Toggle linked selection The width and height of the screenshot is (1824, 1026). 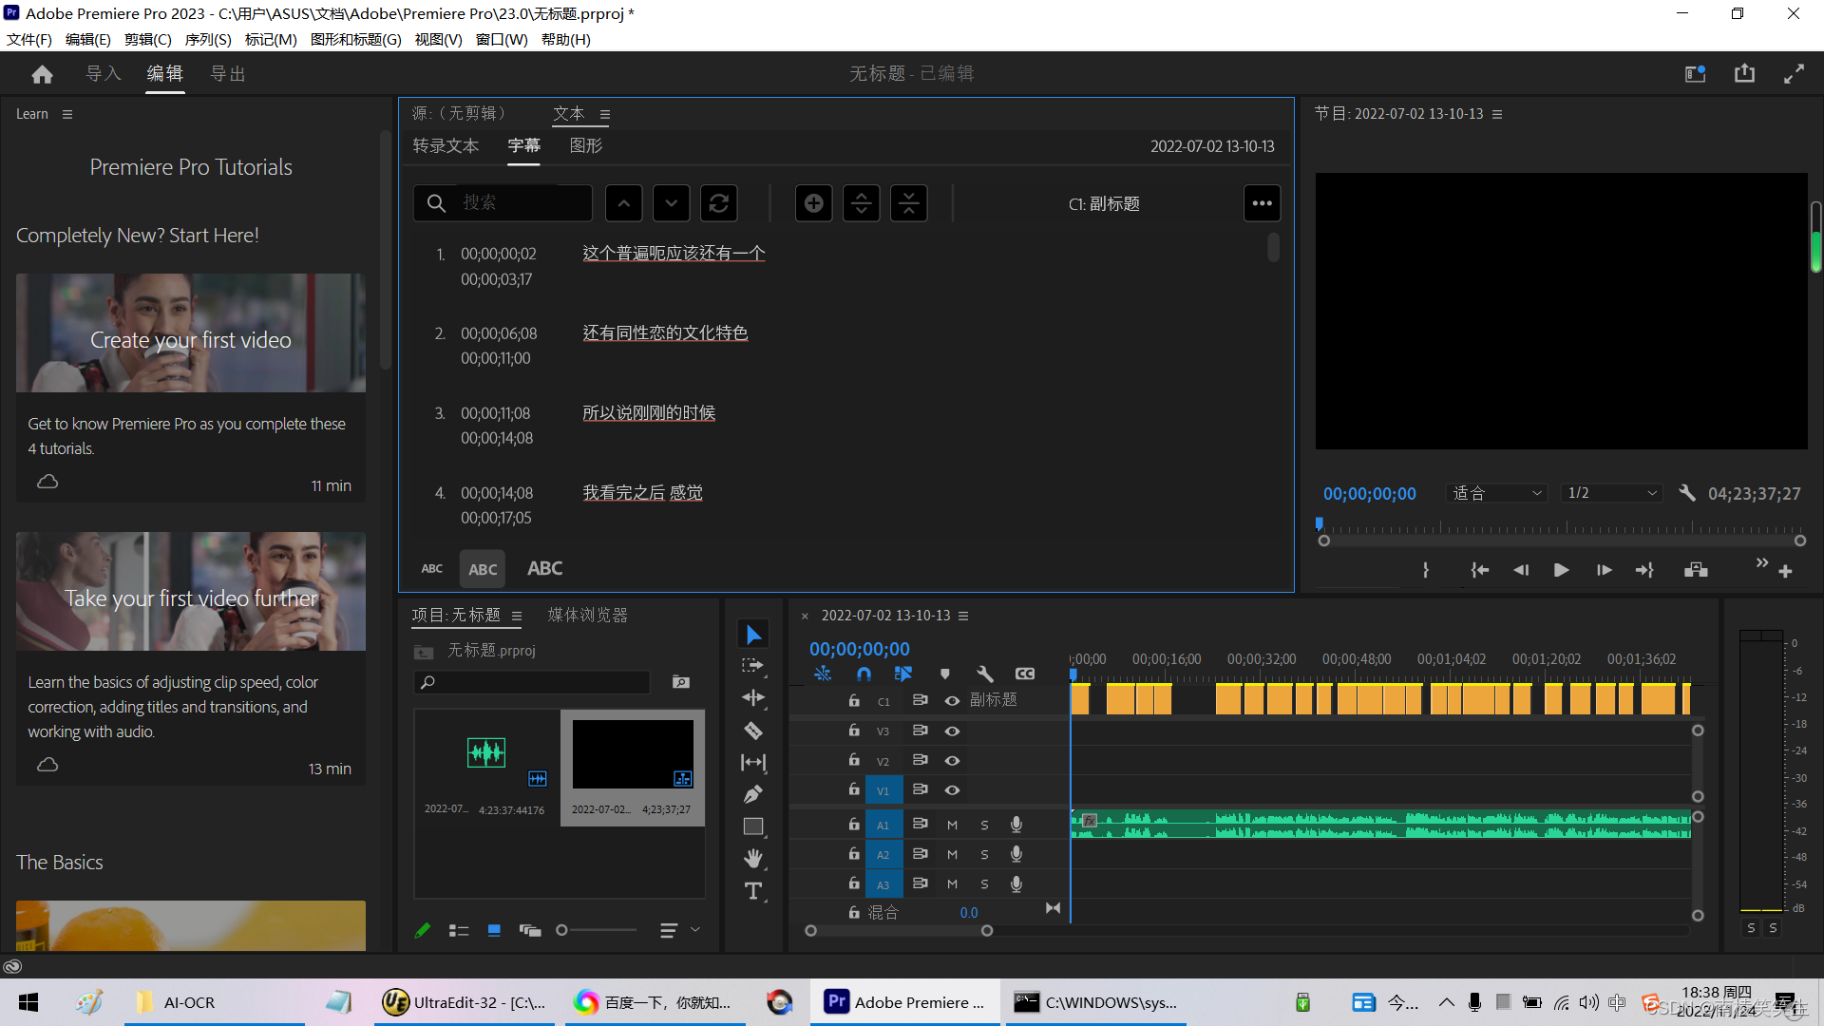903,674
